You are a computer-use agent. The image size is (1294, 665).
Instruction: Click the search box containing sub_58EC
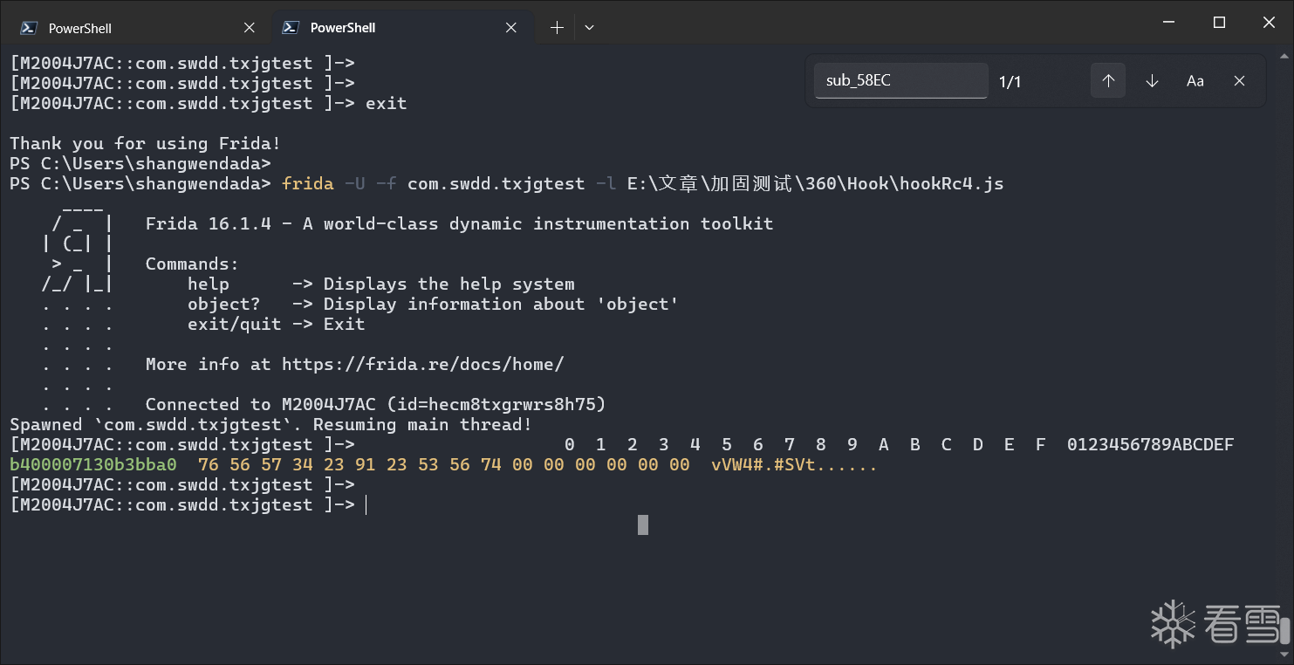coord(900,81)
